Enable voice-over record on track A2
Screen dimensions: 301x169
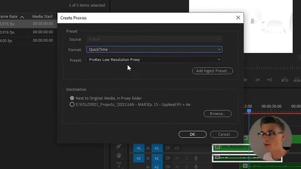pyautogui.click(x=196, y=167)
